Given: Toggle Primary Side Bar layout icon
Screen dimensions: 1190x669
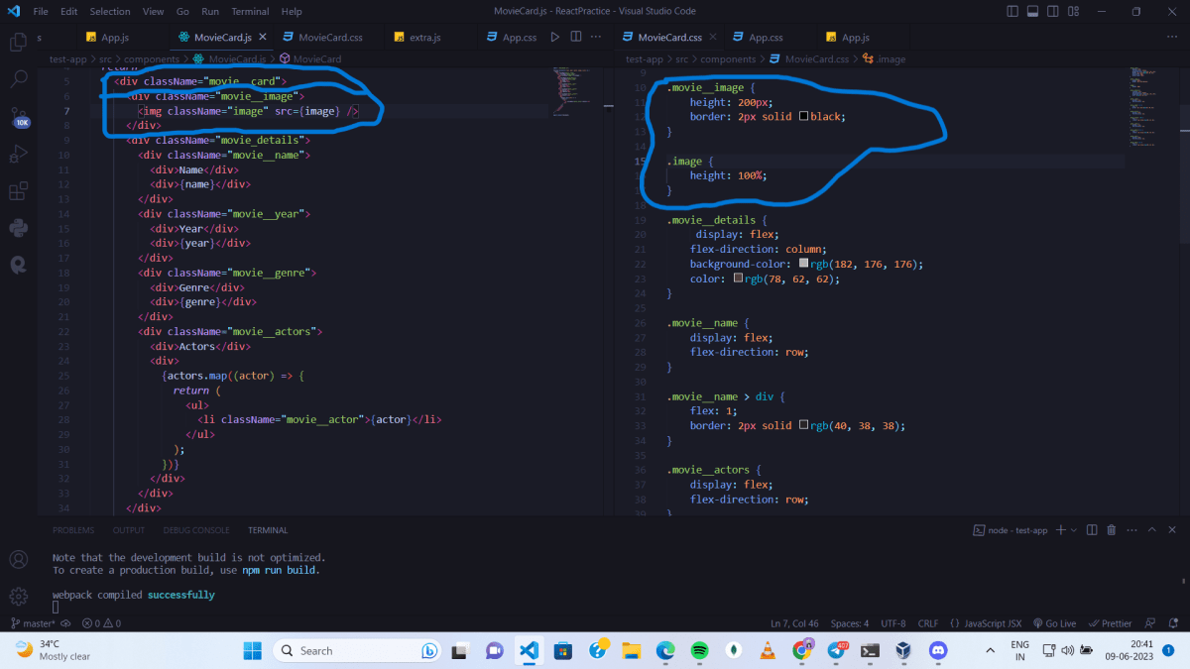Looking at the screenshot, I should coord(1012,11).
